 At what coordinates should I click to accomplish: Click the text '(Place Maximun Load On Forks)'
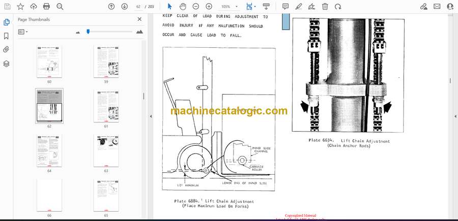(x=215, y=206)
